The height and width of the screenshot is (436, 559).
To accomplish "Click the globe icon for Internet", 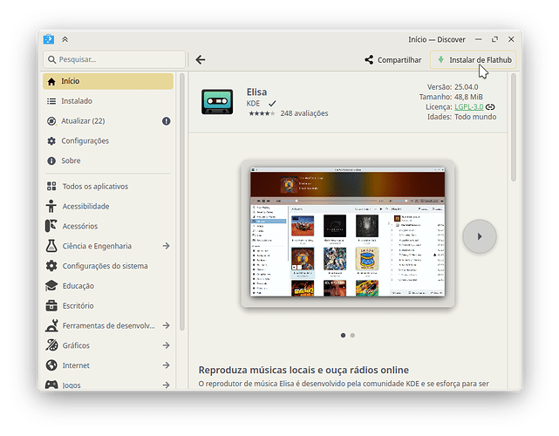I will [51, 365].
